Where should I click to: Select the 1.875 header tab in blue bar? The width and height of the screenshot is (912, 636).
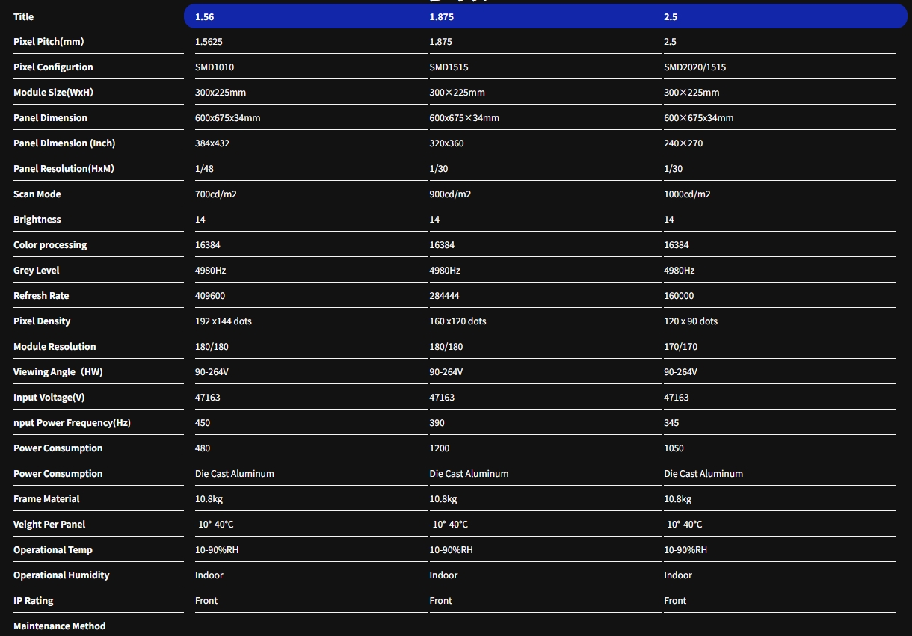pos(441,16)
